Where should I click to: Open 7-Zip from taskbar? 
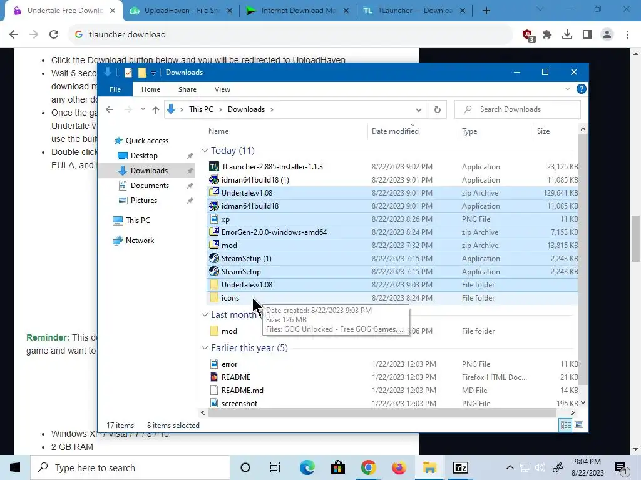pos(460,467)
